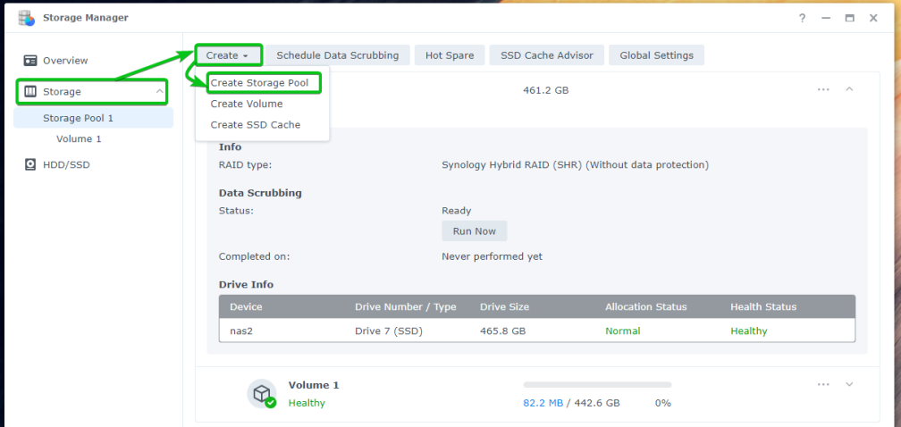Click the Drive 7 (SSD) cell
The width and height of the screenshot is (901, 427).
click(389, 331)
